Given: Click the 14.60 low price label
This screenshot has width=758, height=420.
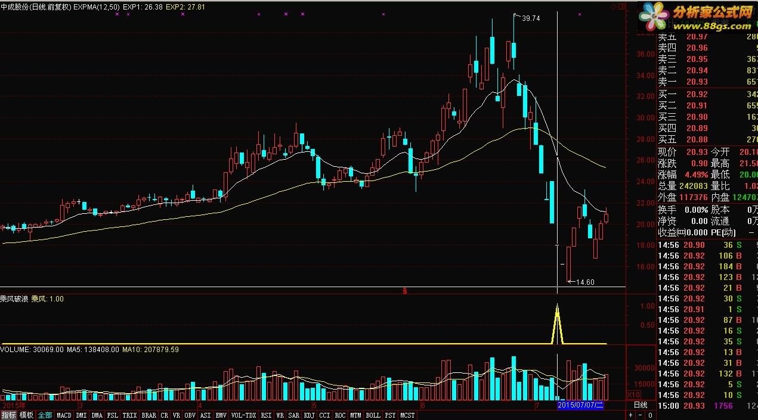Looking at the screenshot, I should (x=585, y=282).
